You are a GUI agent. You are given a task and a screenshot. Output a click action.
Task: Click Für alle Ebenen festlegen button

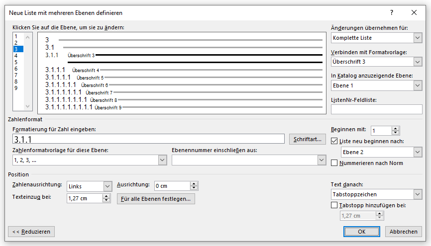(156, 199)
